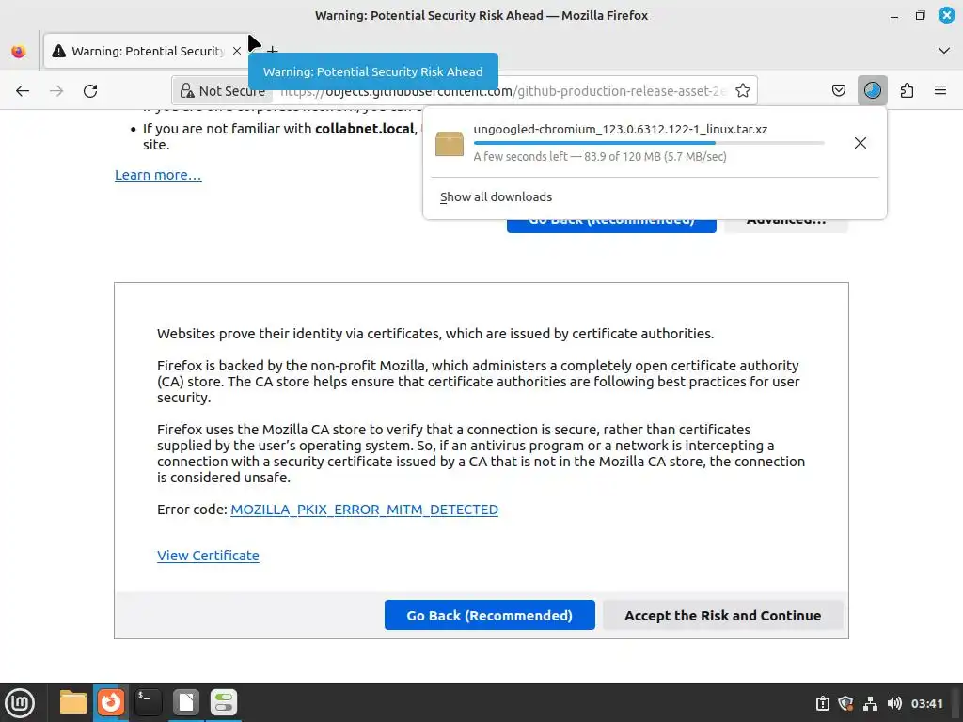Close the Warning security tab
The width and height of the screenshot is (963, 722).
236,51
